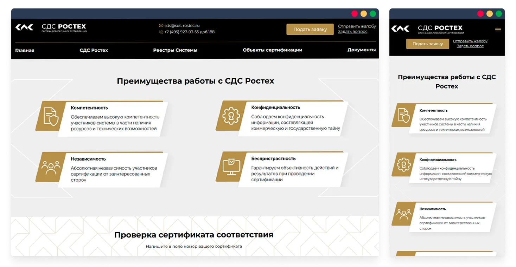Click the people Независимость icon in mobile view
This screenshot has width=516, height=267.
click(404, 214)
